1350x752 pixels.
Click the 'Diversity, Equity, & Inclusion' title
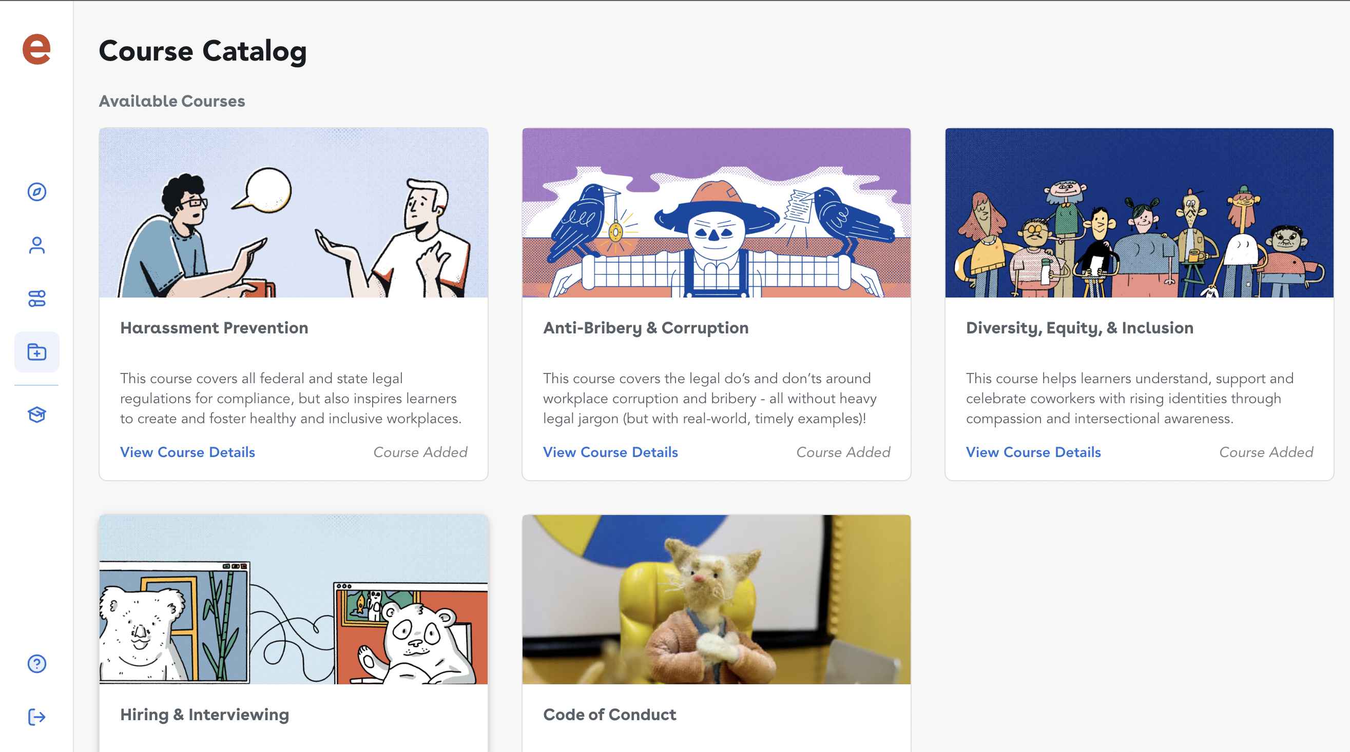[x=1079, y=328]
